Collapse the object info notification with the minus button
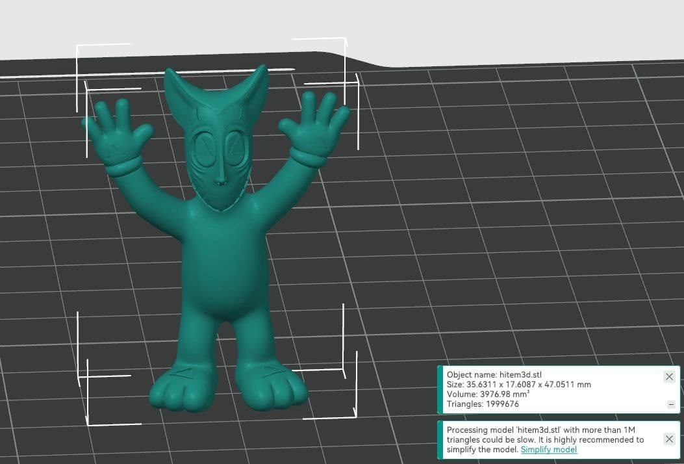The width and height of the screenshot is (684, 464). (x=671, y=405)
